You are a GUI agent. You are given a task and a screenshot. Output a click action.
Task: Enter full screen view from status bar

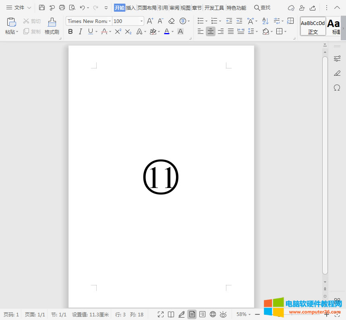160,314
